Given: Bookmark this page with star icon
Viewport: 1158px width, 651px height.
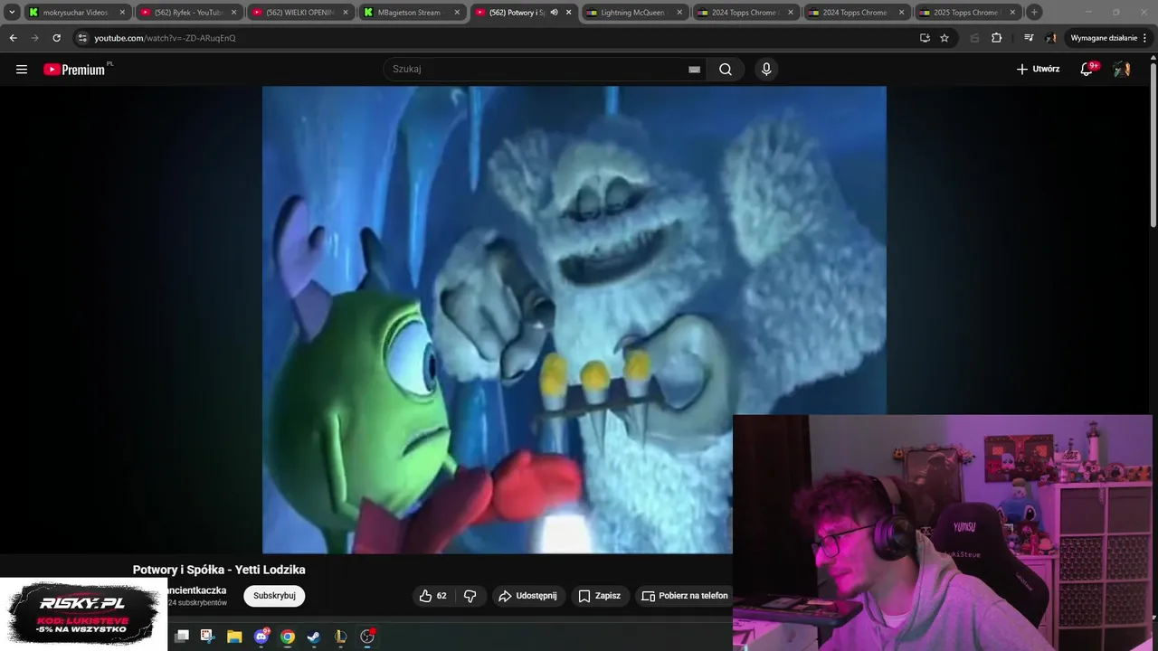Looking at the screenshot, I should pyautogui.click(x=944, y=38).
